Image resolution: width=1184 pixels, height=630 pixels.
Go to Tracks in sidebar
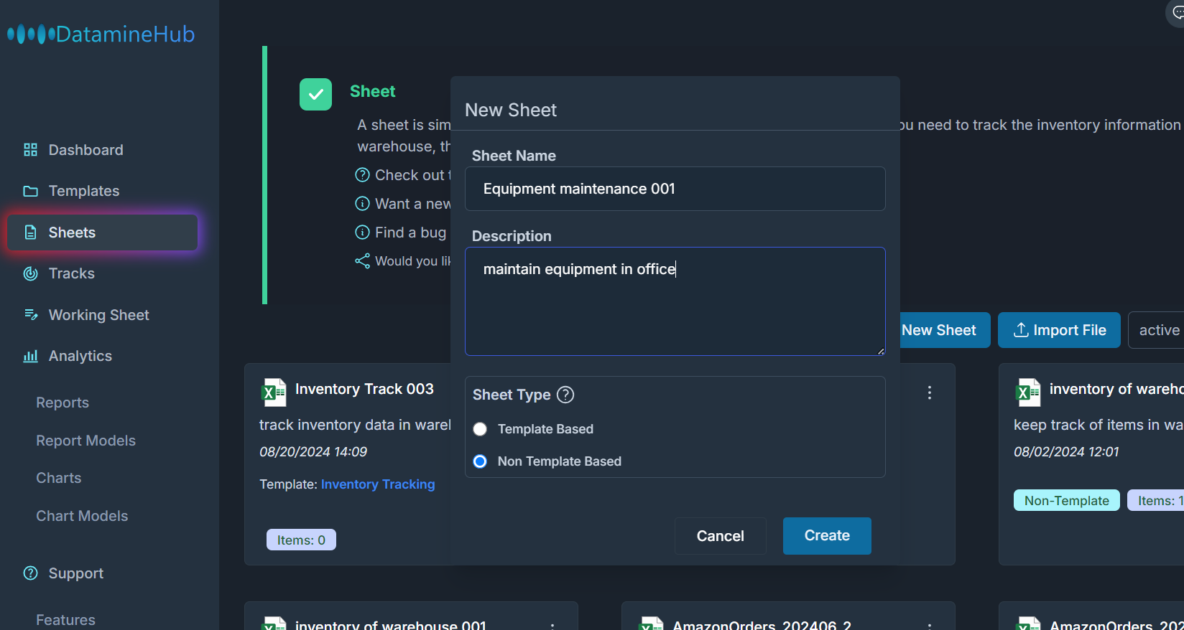[72, 273]
